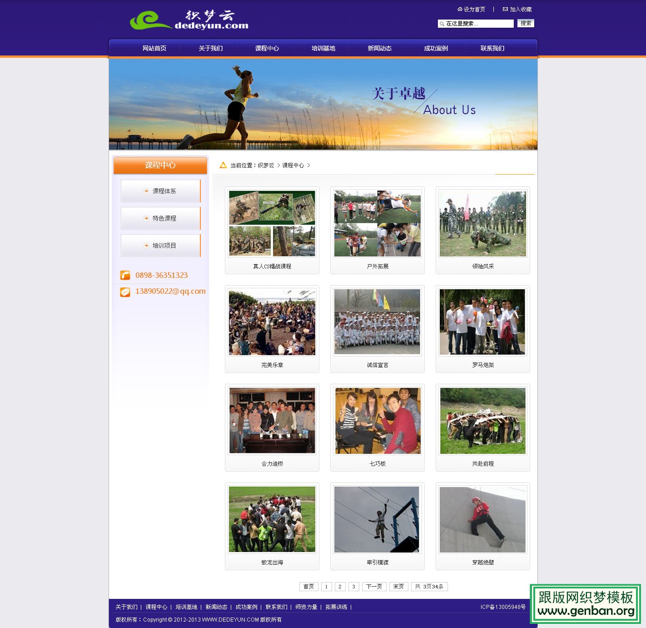The width and height of the screenshot is (646, 628).
Task: Click the arrow icon beside 课程体系
Action: 146,191
